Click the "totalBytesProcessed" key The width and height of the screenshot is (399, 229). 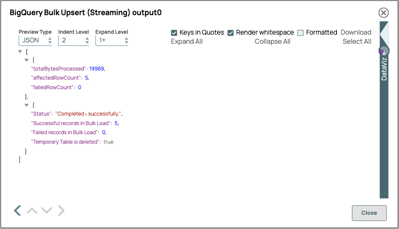click(59, 69)
